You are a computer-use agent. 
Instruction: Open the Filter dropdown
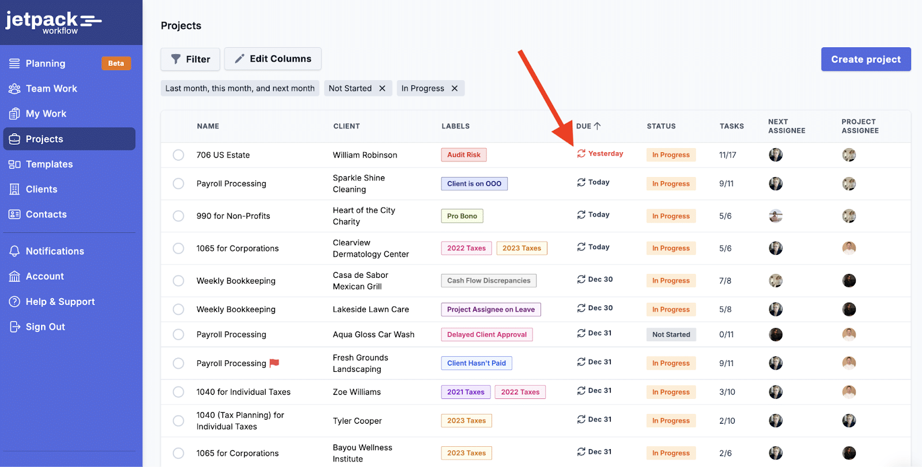(190, 59)
